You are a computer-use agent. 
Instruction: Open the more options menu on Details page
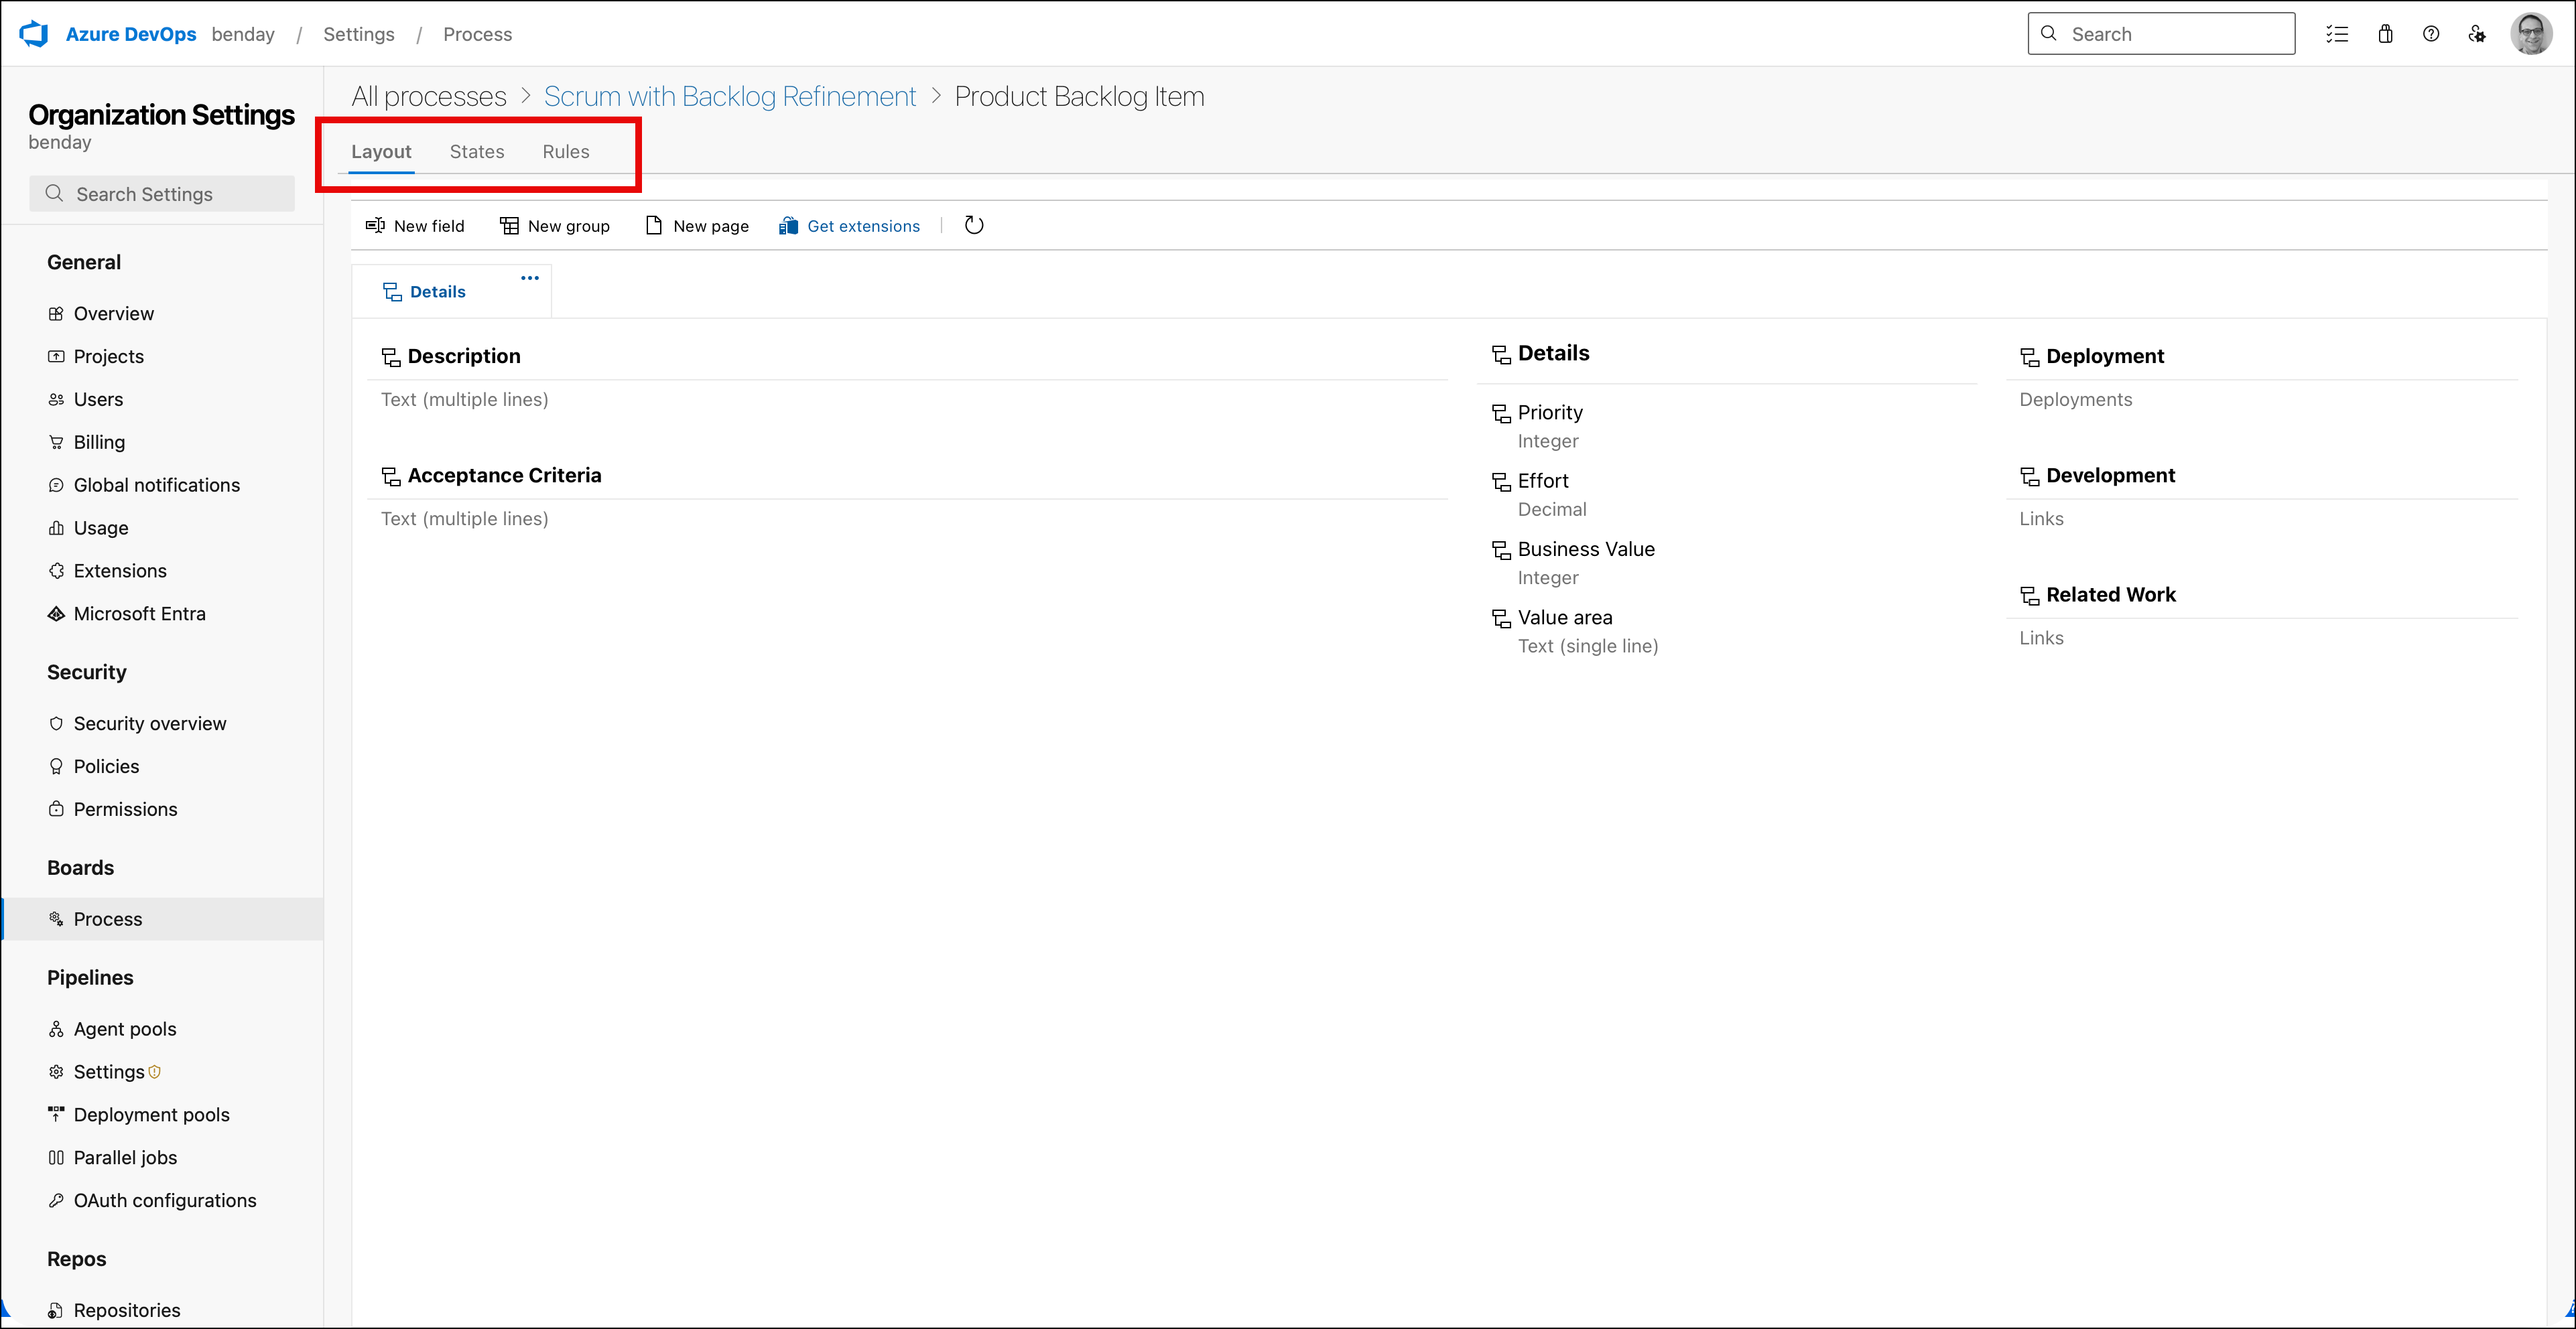[529, 278]
